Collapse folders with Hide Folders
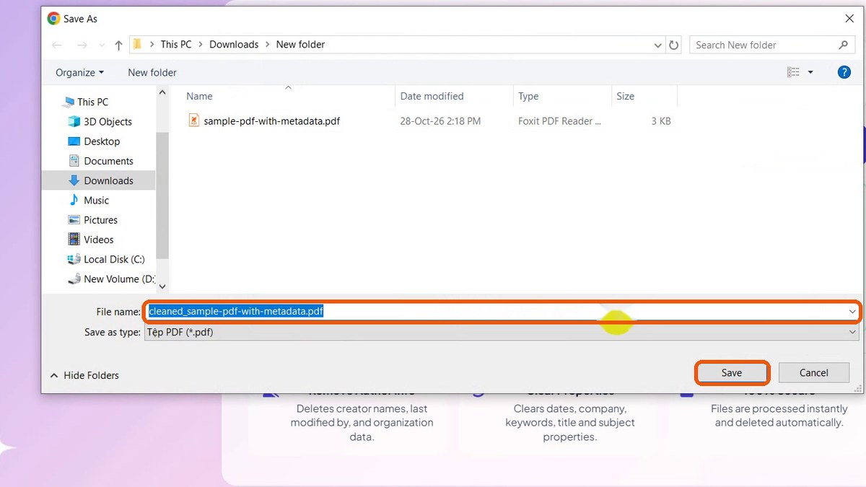Viewport: 866px width, 487px height. click(84, 375)
